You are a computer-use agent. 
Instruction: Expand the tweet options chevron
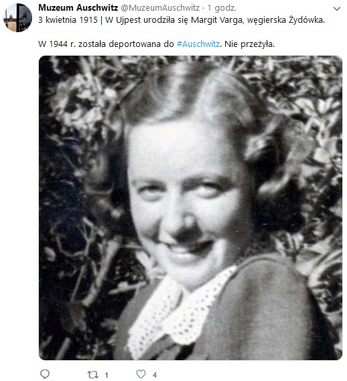[337, 9]
